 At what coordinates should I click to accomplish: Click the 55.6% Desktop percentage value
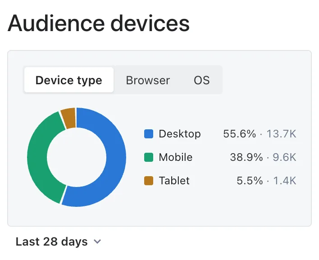click(239, 134)
